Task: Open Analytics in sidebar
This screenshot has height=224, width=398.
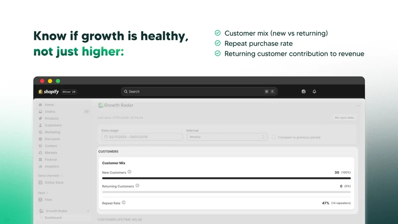Action: pyautogui.click(x=52, y=166)
